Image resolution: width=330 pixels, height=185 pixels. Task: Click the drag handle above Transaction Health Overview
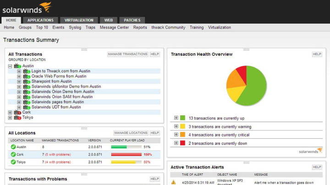point(247,50)
